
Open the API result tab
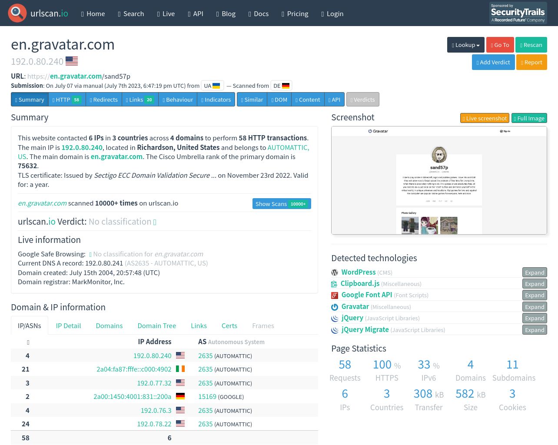click(335, 100)
